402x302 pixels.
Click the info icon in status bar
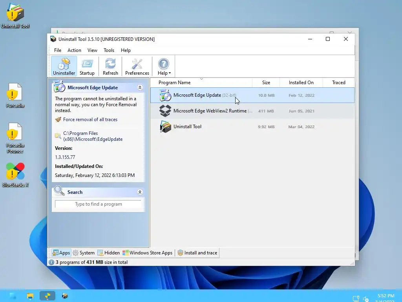click(51, 262)
